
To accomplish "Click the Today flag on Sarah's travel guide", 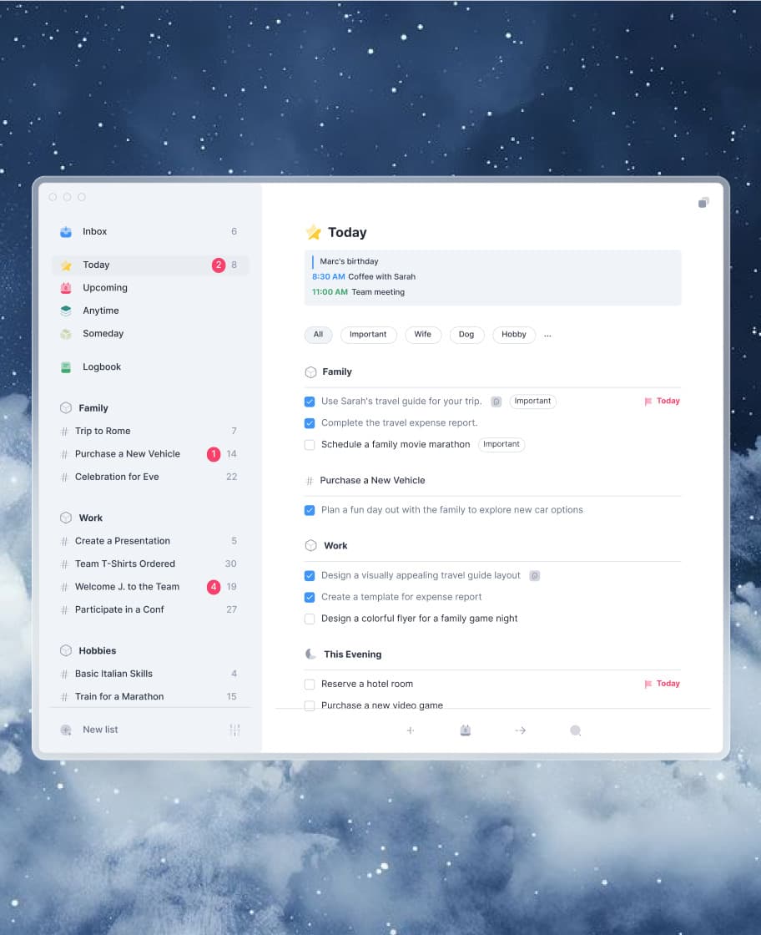I will pos(662,402).
